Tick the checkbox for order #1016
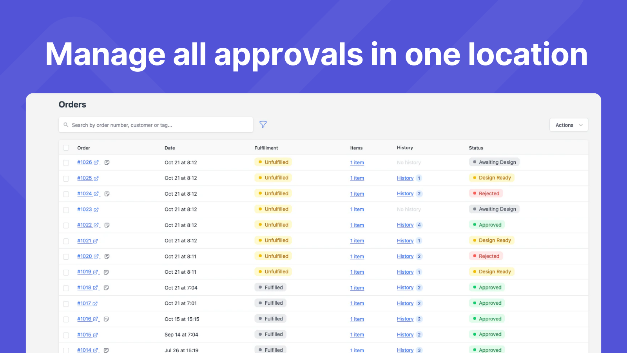Screen dimensions: 627x353 pyautogui.click(x=66, y=319)
